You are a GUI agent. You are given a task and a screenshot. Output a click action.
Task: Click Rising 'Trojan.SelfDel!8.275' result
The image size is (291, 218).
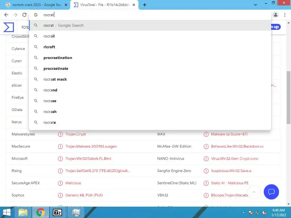coord(98,171)
